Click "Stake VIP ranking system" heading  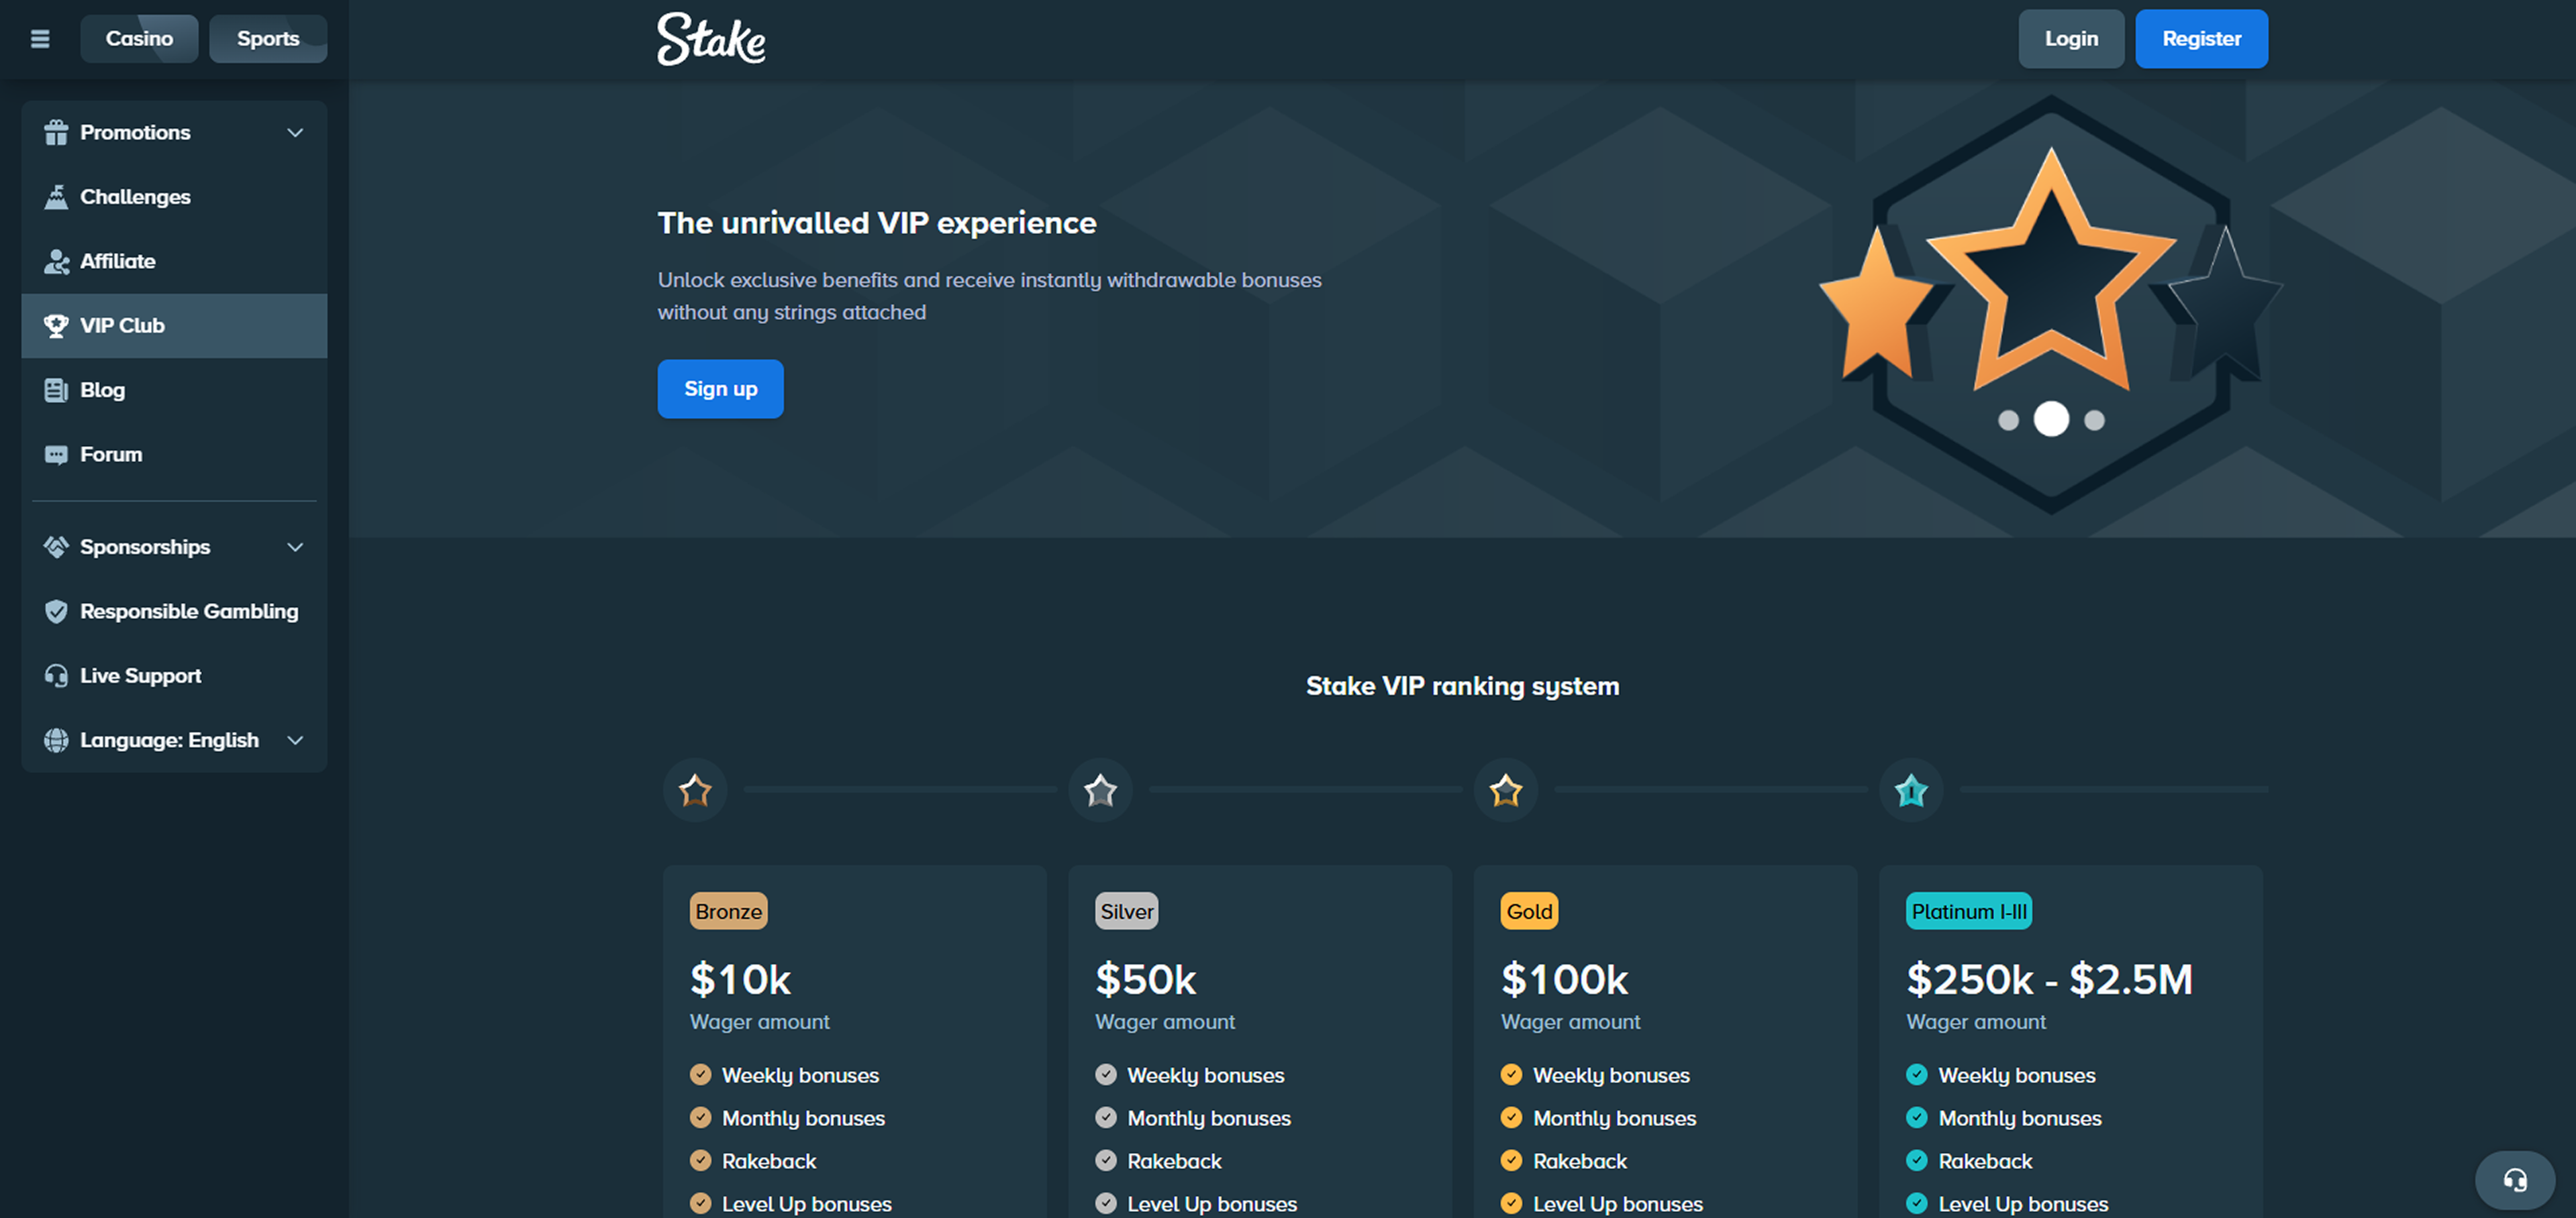1462,686
